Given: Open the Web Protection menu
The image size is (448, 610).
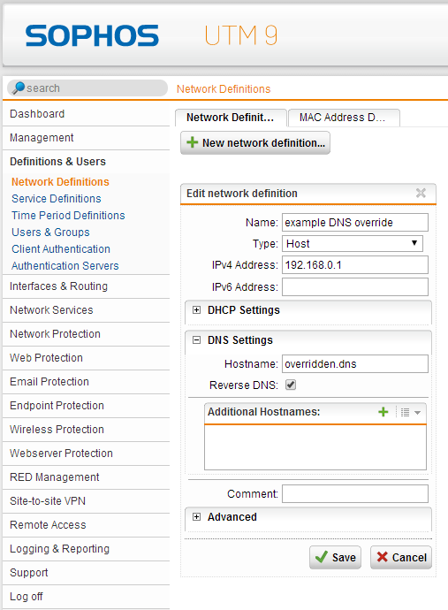Looking at the screenshot, I should [46, 358].
